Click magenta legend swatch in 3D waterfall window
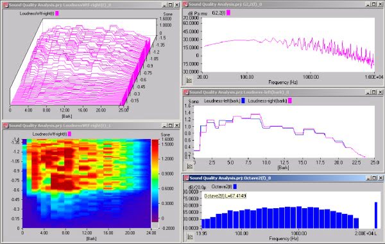 pyautogui.click(x=57, y=13)
